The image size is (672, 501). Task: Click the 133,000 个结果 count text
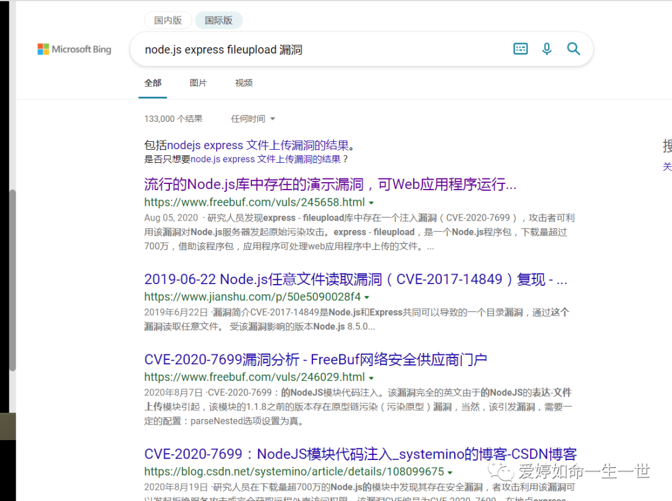coord(173,119)
